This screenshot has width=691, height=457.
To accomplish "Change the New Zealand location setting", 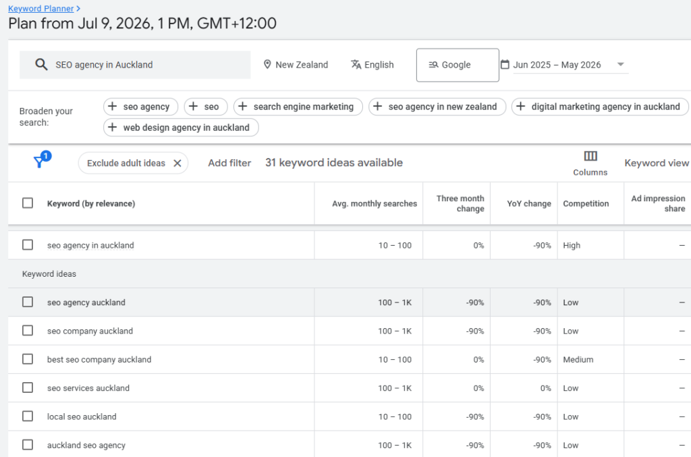I will [296, 65].
